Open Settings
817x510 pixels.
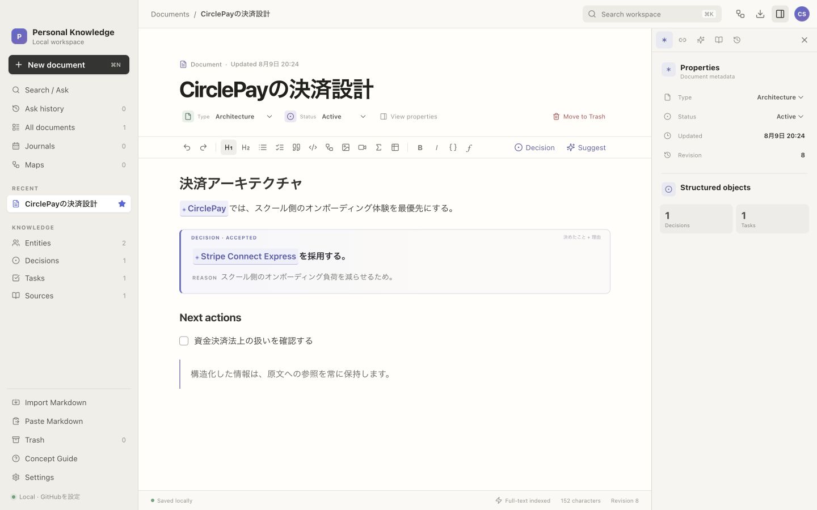pyautogui.click(x=69, y=477)
